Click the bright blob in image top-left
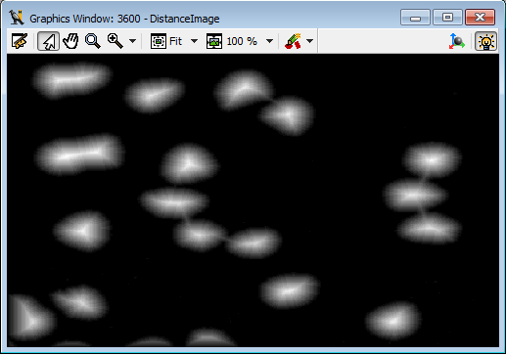 71,79
